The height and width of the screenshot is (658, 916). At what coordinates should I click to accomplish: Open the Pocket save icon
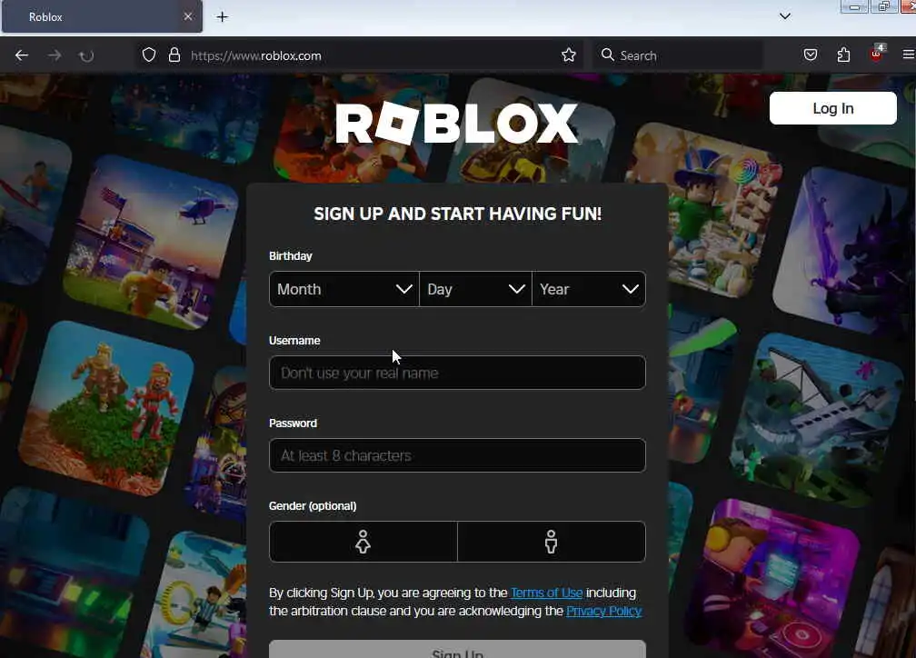(811, 55)
